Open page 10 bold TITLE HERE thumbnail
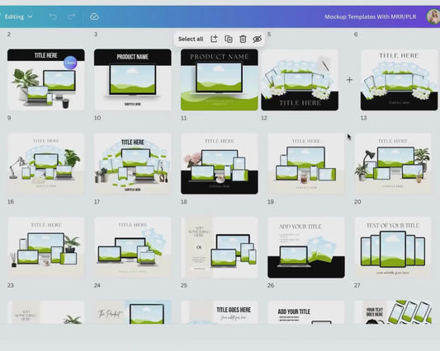The image size is (440, 351). [132, 164]
